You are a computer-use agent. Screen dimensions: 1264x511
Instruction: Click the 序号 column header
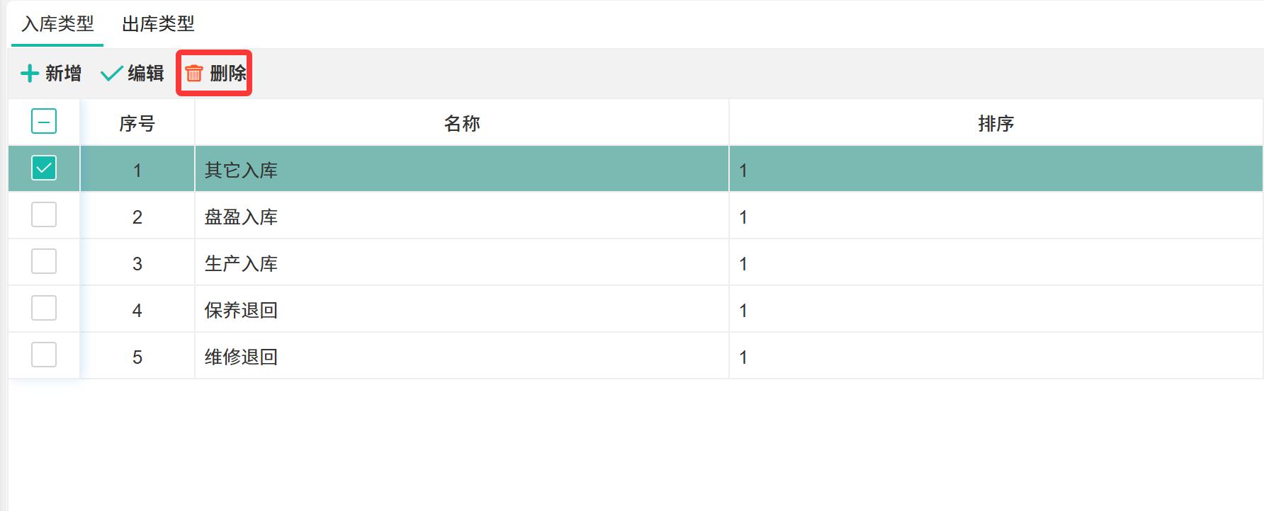[x=137, y=123]
